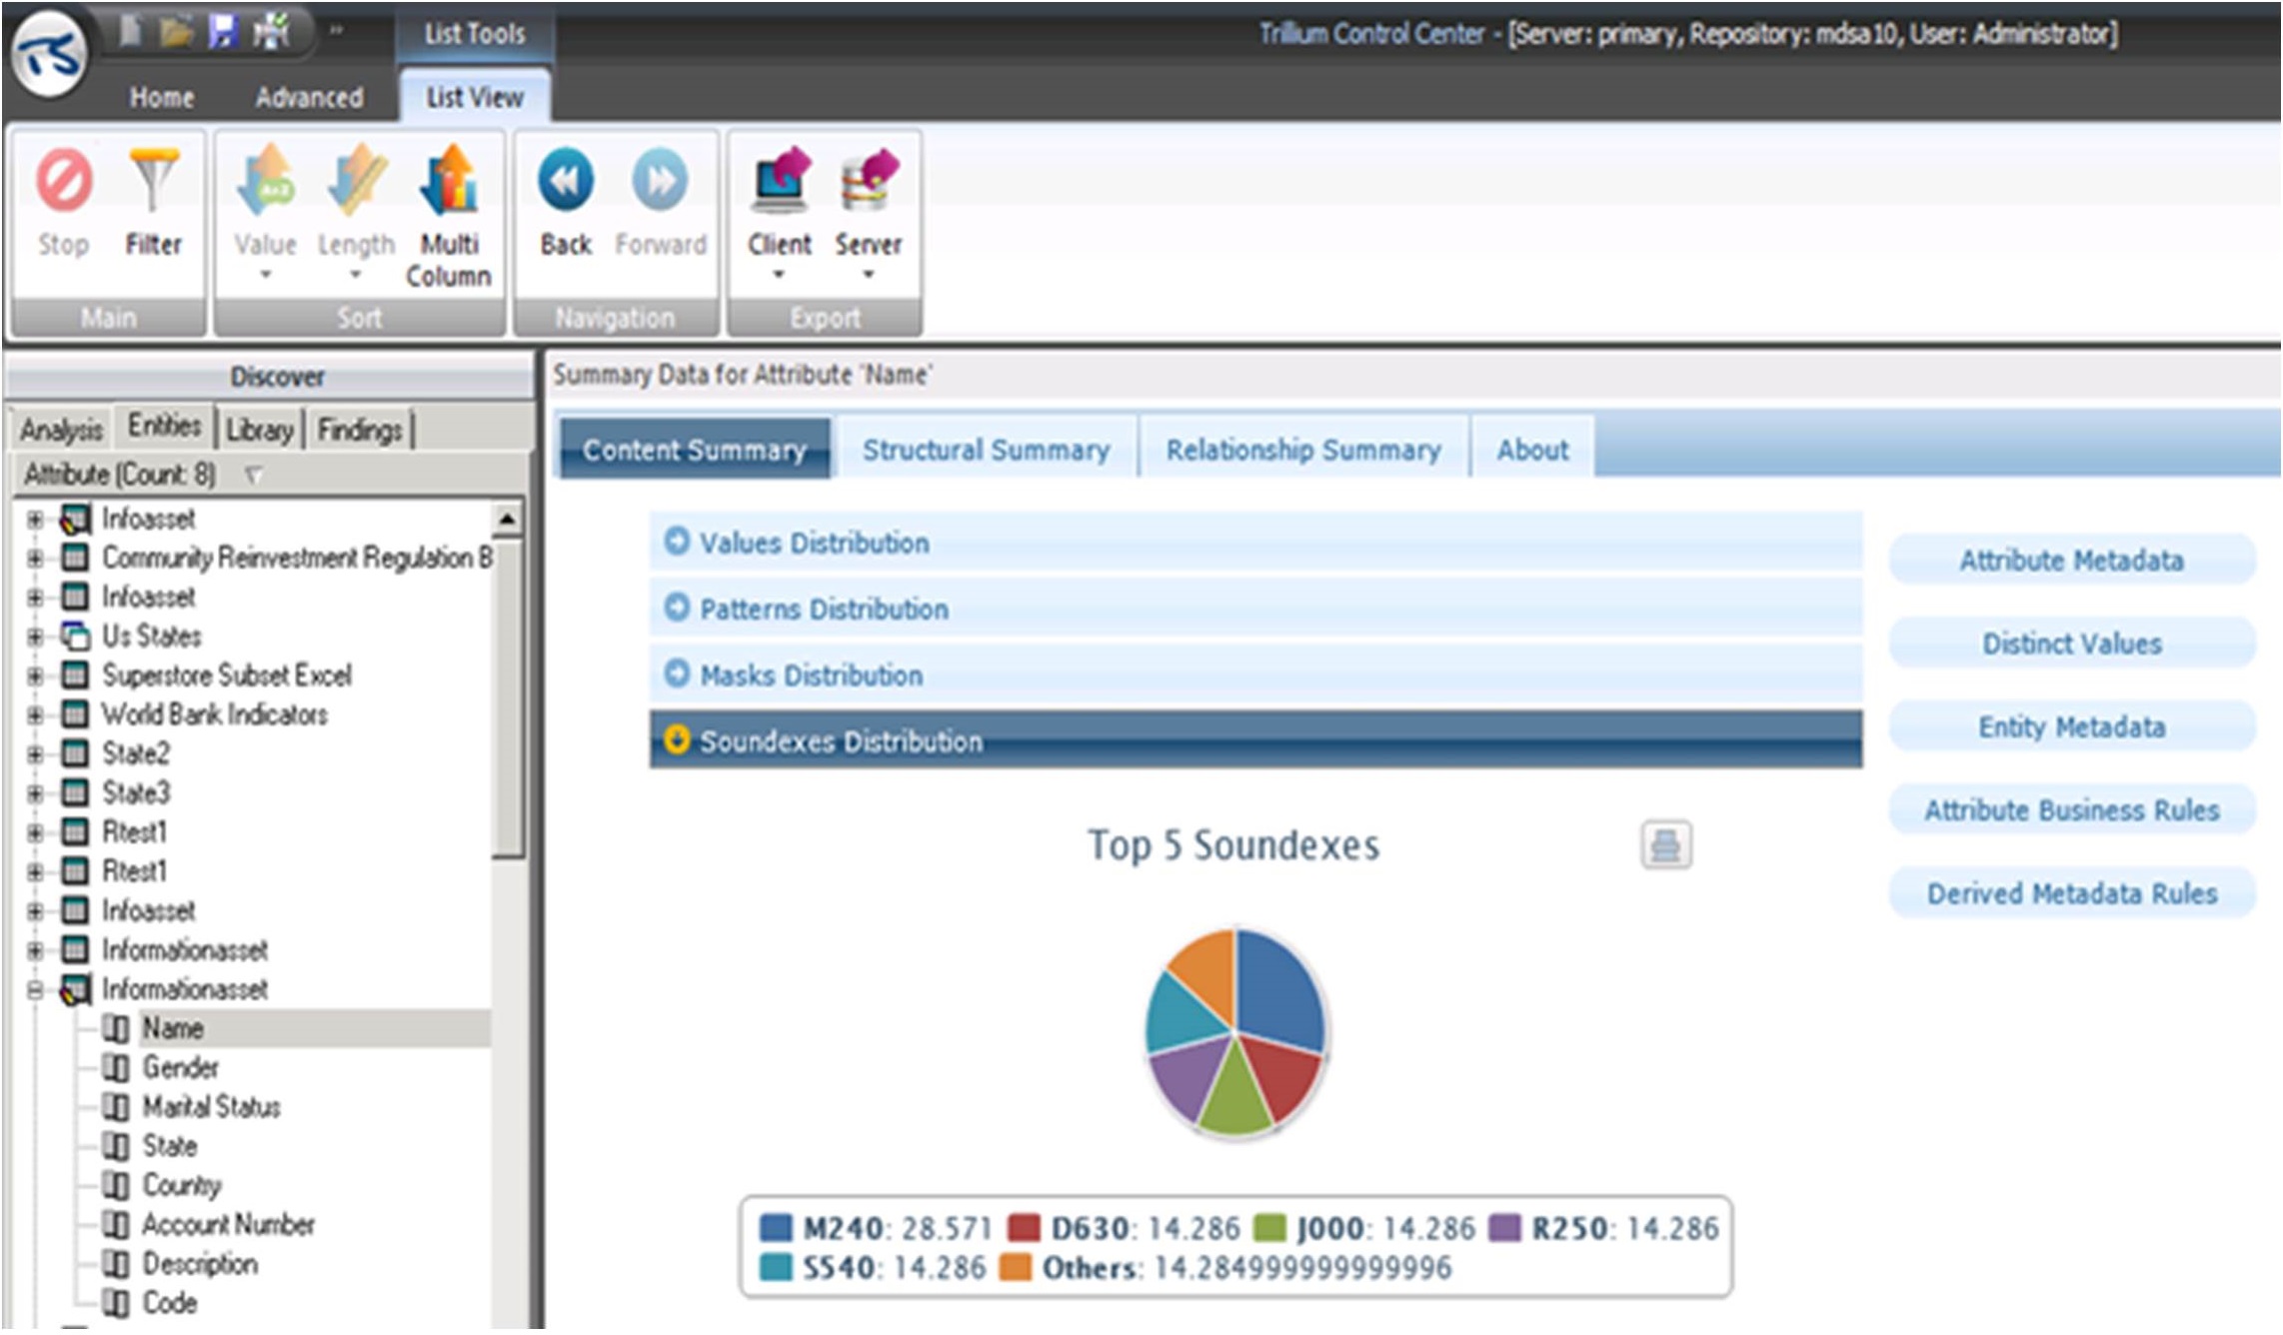
Task: Switch to the Analysis tab in Discover
Action: 61,430
